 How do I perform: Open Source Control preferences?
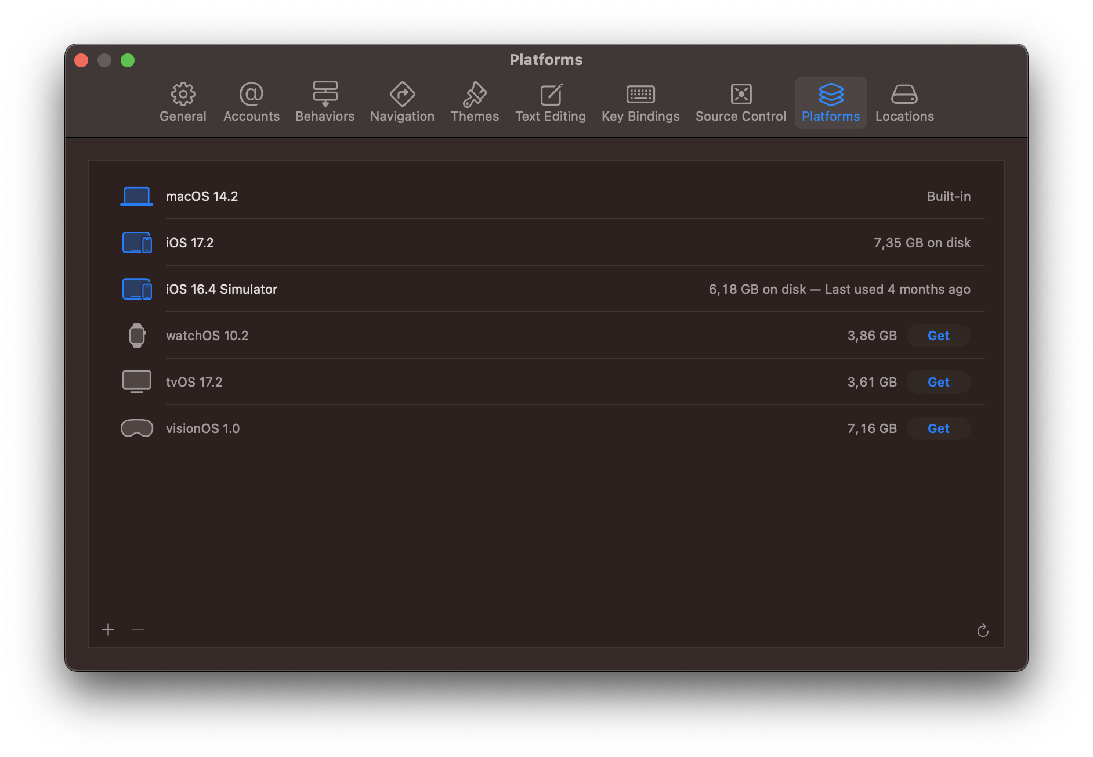740,102
